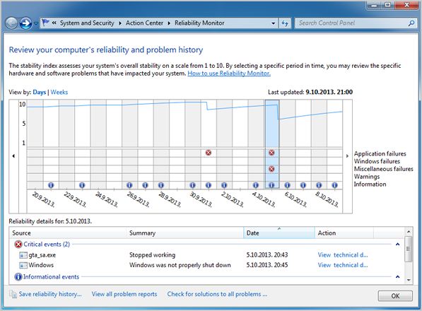Switch chart view to Weeks
Viewport: 422px width, 311px height.
click(x=59, y=93)
